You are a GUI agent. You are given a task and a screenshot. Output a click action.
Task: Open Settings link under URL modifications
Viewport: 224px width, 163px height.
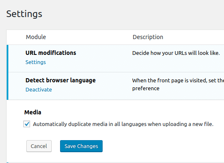(x=35, y=62)
